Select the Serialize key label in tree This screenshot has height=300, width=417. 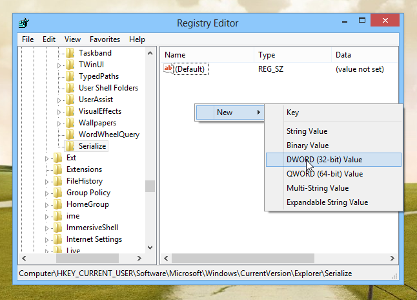(x=92, y=146)
